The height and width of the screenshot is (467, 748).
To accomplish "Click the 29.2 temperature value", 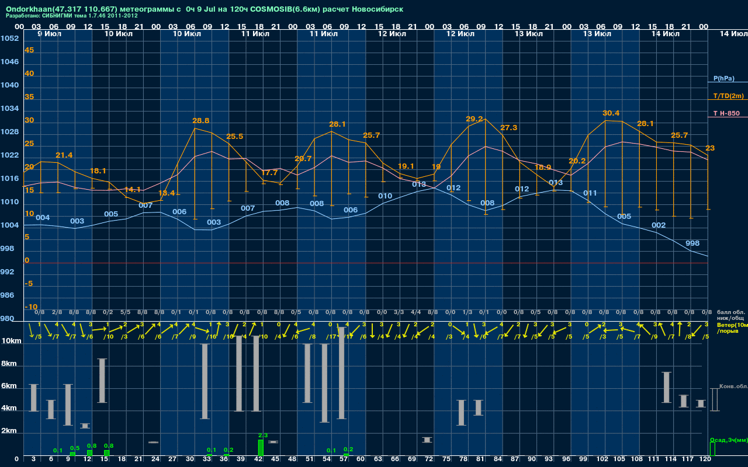I will (475, 119).
